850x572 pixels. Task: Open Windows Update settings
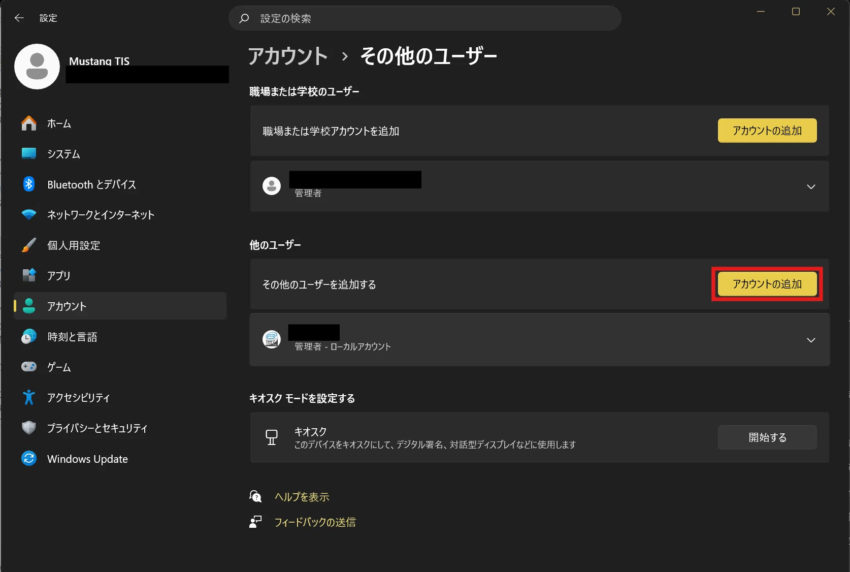pos(120,459)
